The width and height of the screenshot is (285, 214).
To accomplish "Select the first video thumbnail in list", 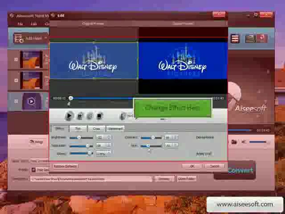I will point(31,59).
